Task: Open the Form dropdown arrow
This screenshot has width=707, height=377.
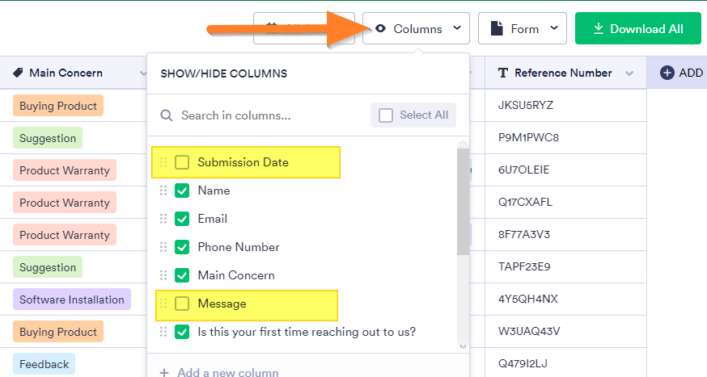Action: point(554,29)
